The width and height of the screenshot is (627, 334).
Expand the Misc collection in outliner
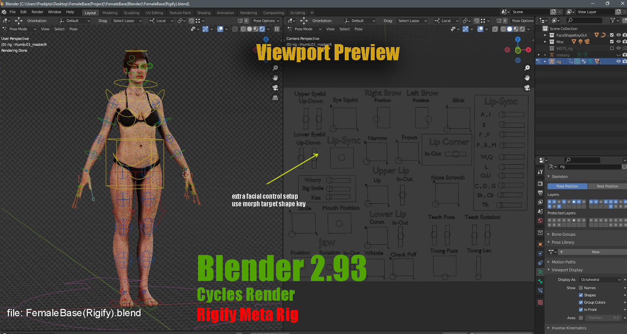545,42
